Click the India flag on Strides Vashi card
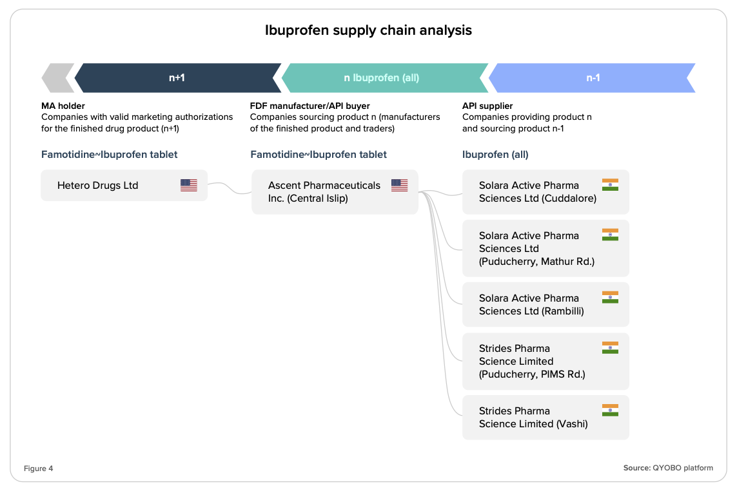737x493 pixels. 610,411
